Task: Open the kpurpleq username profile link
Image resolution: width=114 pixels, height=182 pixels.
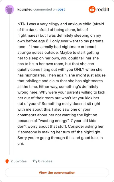Action: point(25,9)
